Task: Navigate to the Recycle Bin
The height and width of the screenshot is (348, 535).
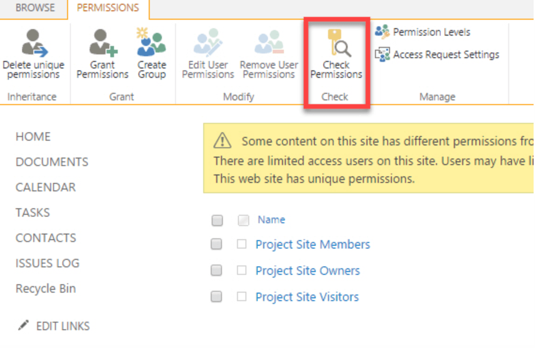Action: [x=46, y=288]
